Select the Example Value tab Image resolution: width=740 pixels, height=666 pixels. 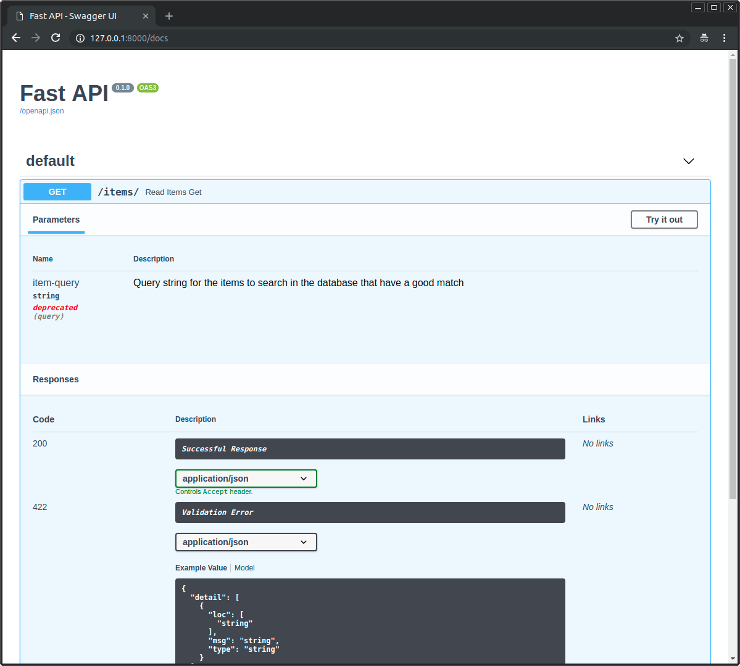[201, 568]
